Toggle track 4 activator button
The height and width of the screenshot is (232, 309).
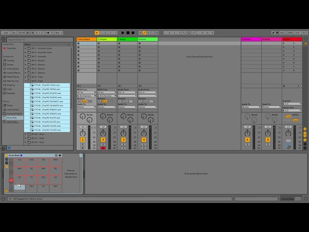tap(144, 140)
